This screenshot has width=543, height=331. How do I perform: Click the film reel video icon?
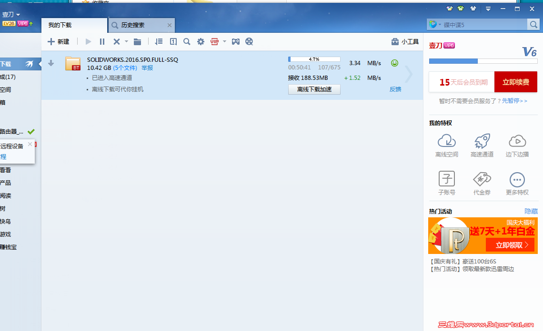[x=249, y=42]
